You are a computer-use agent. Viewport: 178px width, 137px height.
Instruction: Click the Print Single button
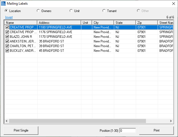point(21,130)
